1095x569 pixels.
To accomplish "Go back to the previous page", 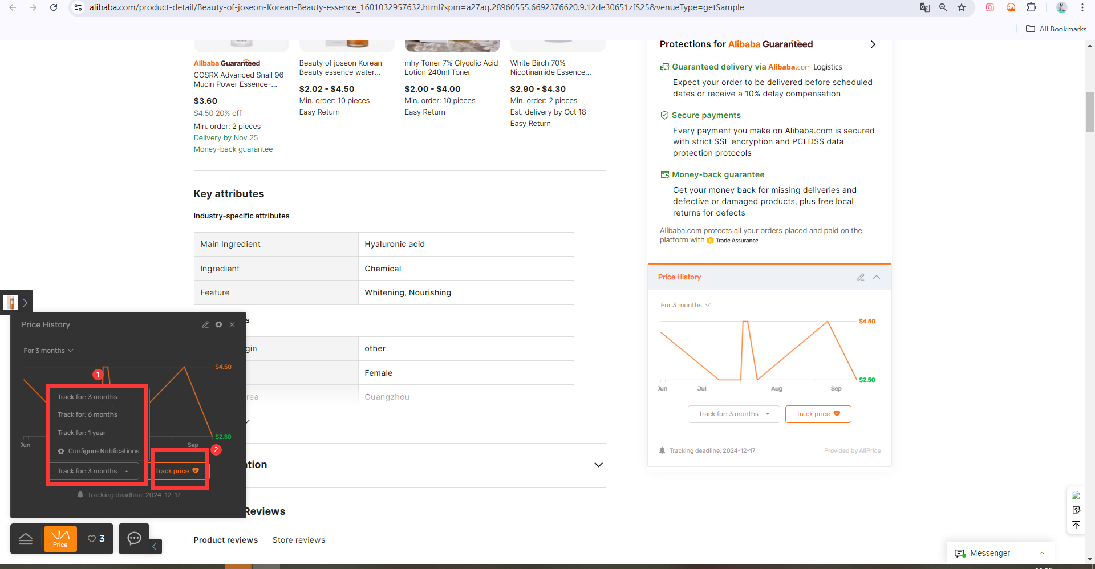I will point(13,7).
